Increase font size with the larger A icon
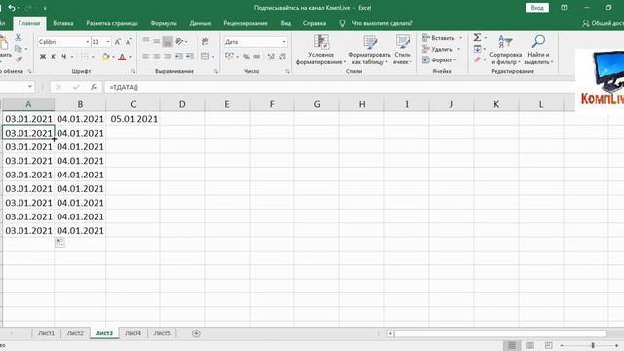Screen dimensions: 624x351 pyautogui.click(x=118, y=42)
